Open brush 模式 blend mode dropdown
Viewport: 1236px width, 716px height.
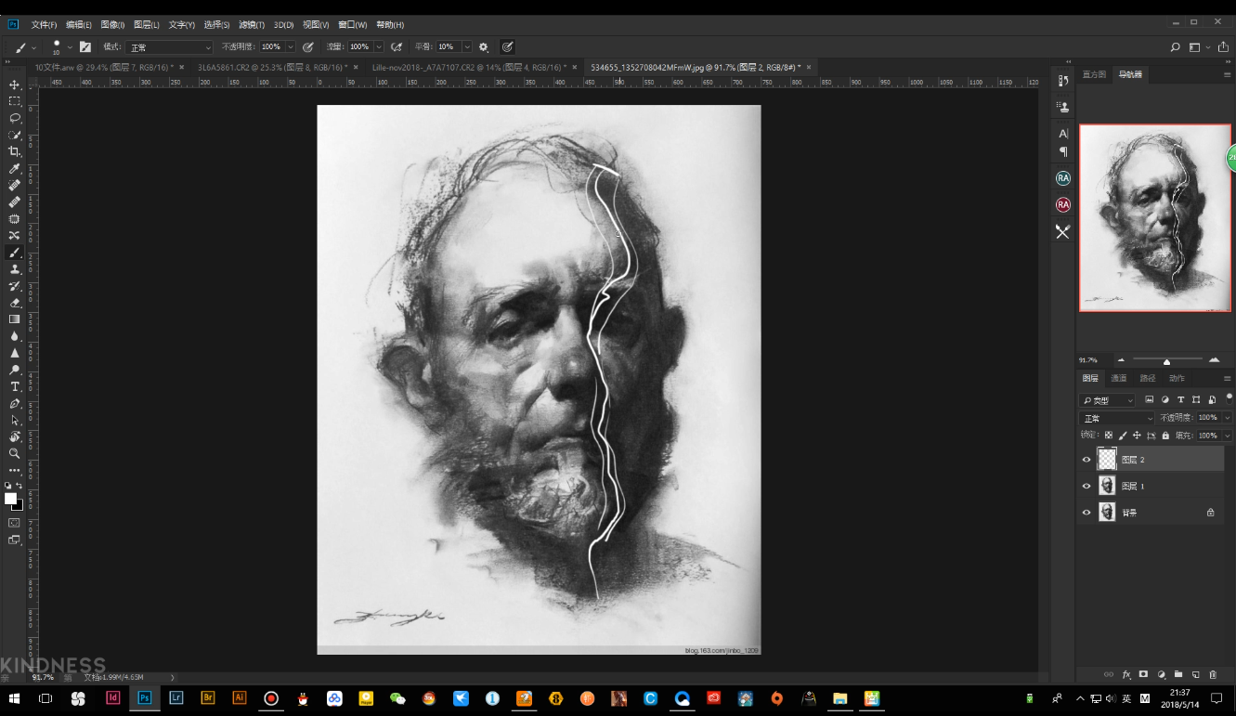click(170, 46)
